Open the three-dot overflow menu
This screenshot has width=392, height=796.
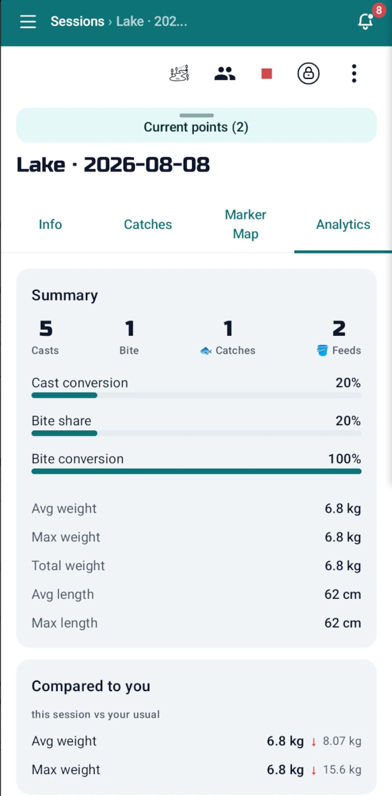click(354, 73)
